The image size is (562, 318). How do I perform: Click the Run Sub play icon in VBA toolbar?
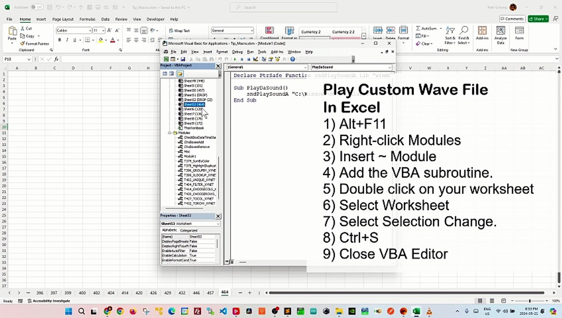pos(235,59)
